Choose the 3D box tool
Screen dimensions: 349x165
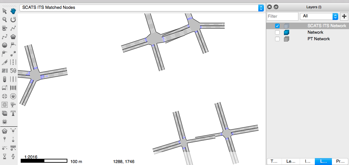pyautogui.click(x=5, y=113)
